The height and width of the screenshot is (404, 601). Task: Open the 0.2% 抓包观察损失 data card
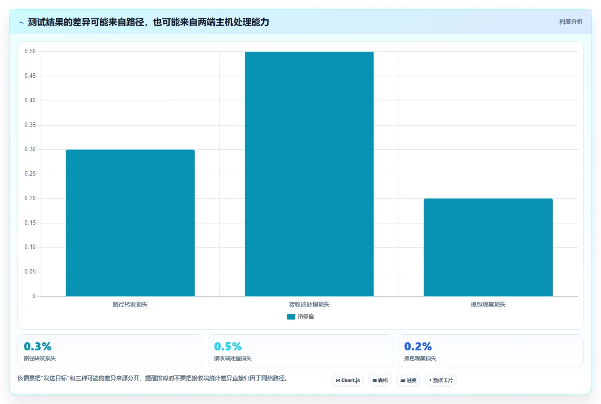tap(491, 351)
